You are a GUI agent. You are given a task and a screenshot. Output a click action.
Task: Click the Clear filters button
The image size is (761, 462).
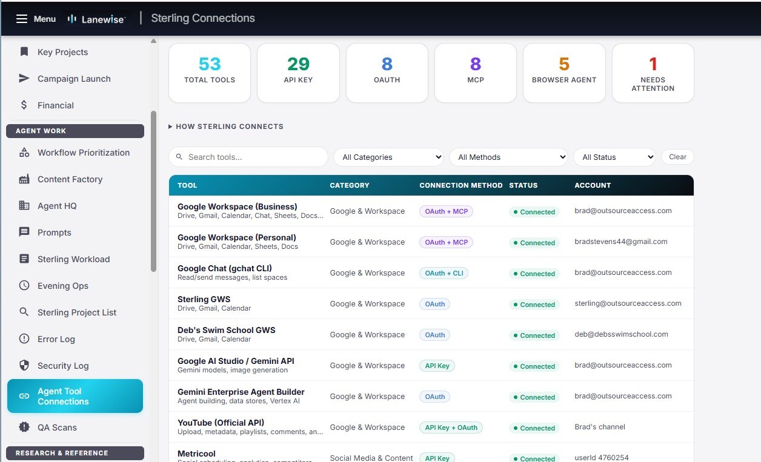pos(677,157)
